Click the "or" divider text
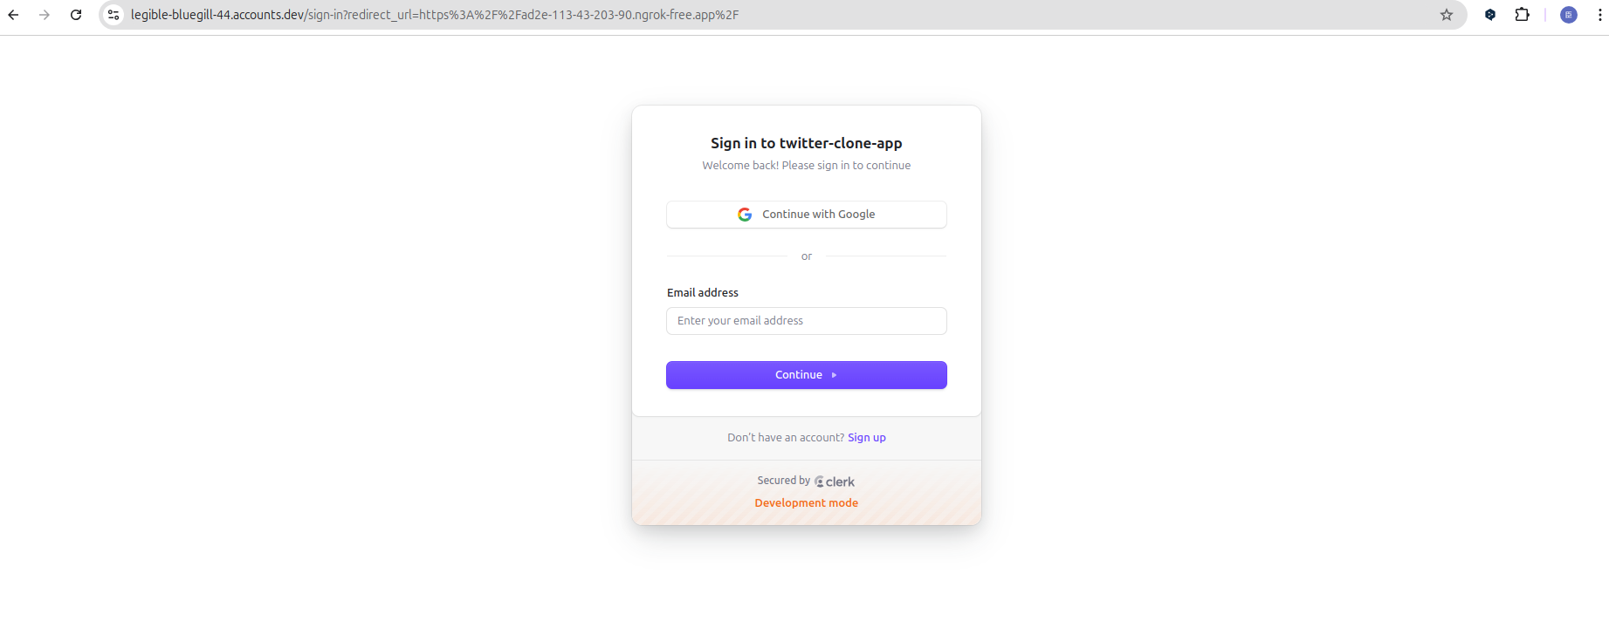The width and height of the screenshot is (1609, 642). pos(806,256)
